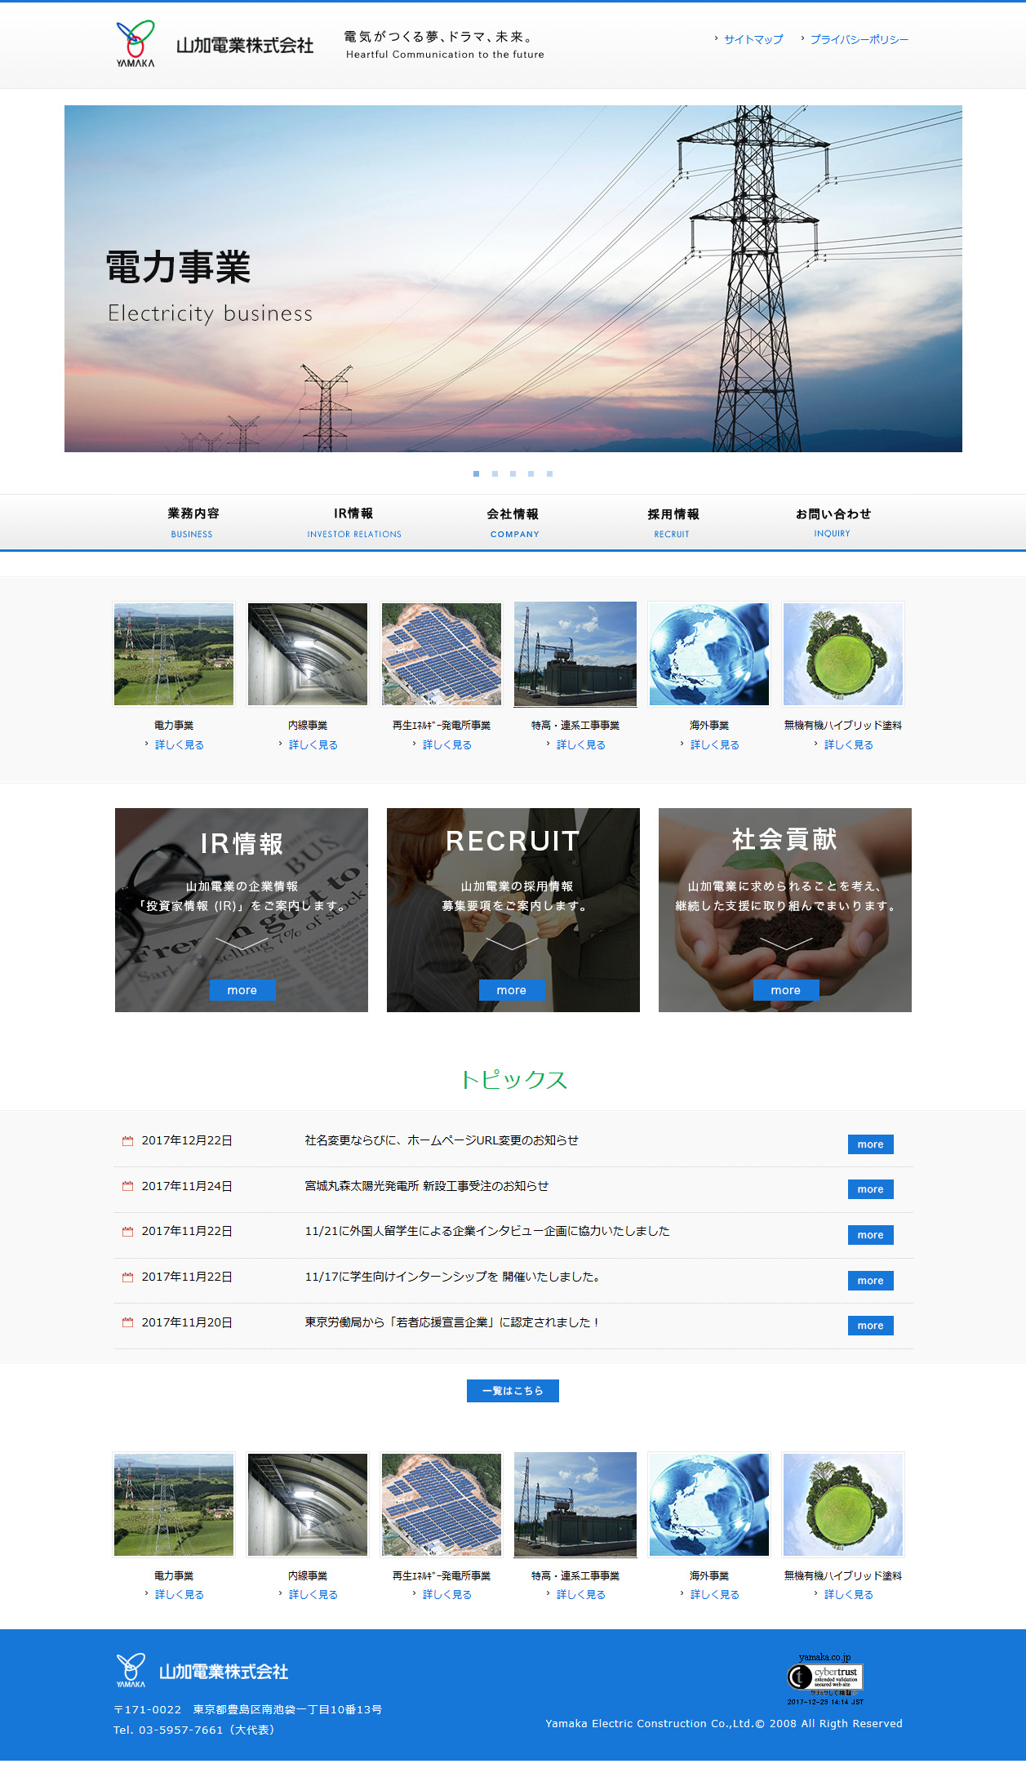Open more for インターンシップ news row
The image size is (1026, 1777).
pos(870,1281)
